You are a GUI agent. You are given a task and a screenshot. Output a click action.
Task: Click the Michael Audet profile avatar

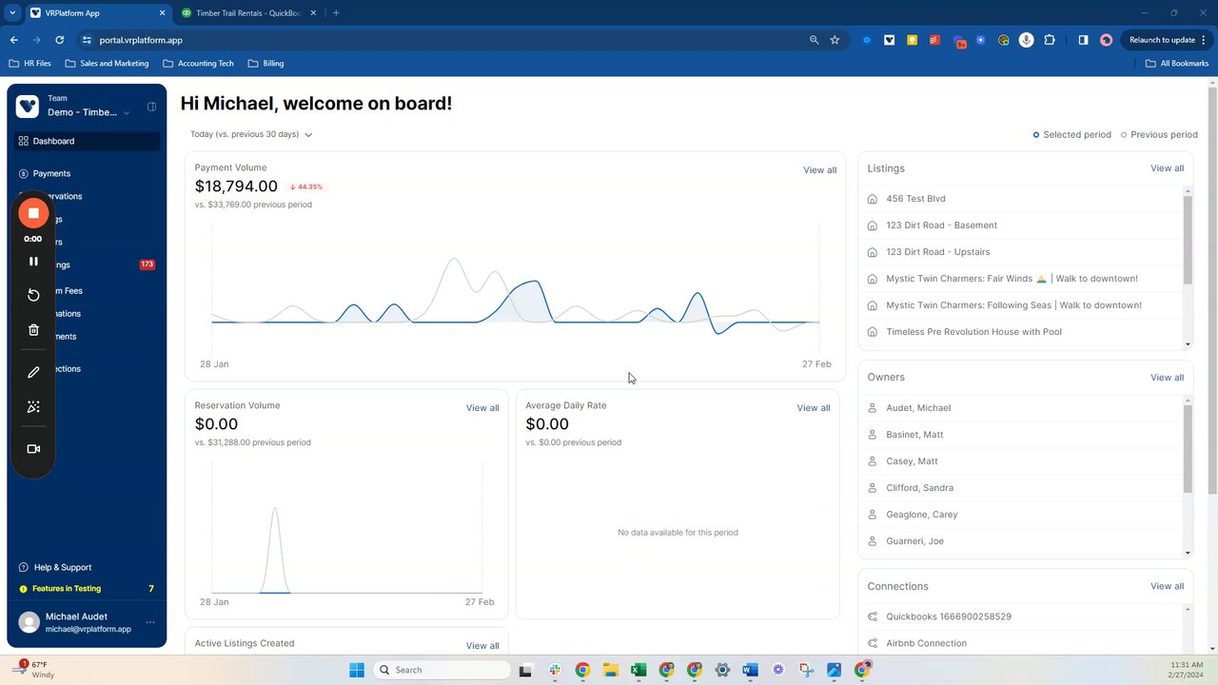29,622
